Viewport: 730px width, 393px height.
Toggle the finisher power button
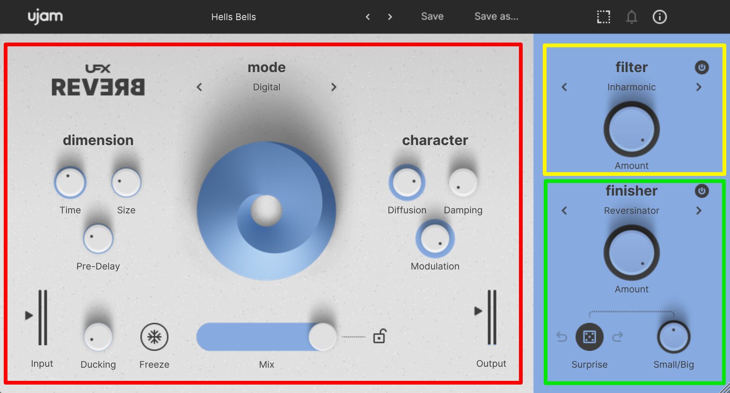[x=702, y=191]
